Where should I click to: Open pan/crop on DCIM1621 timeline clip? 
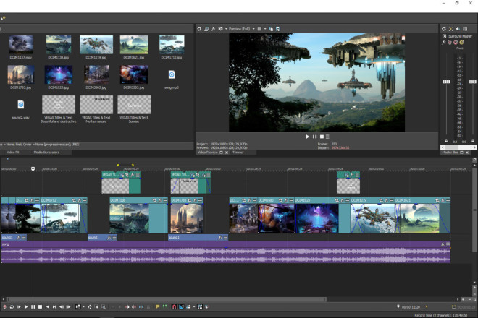(437, 200)
